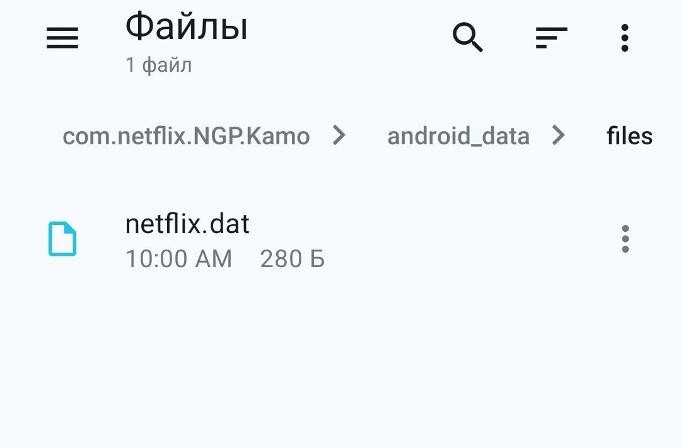Select the current files breadcrumb
The width and height of the screenshot is (681, 448).
pos(629,136)
